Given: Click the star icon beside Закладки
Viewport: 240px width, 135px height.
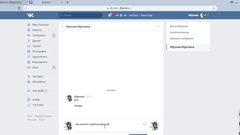Looking at the screenshot, I should 28,76.
